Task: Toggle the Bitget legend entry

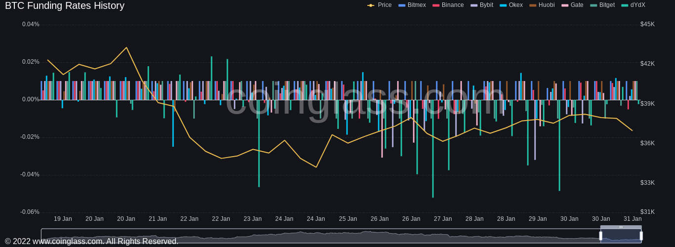Action: pos(602,5)
